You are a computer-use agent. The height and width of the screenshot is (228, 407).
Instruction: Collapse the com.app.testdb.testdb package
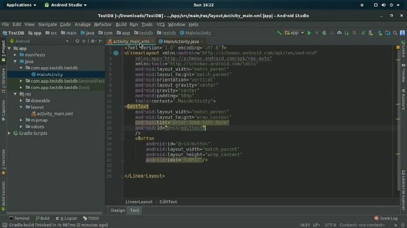21,68
